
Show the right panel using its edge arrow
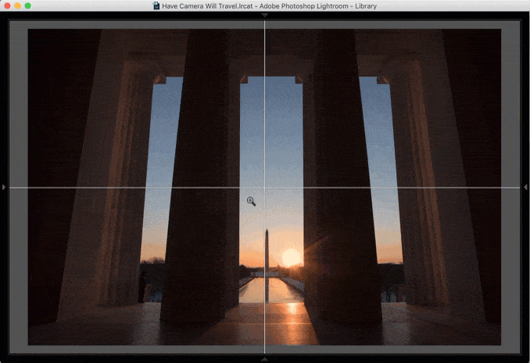[x=525, y=187]
